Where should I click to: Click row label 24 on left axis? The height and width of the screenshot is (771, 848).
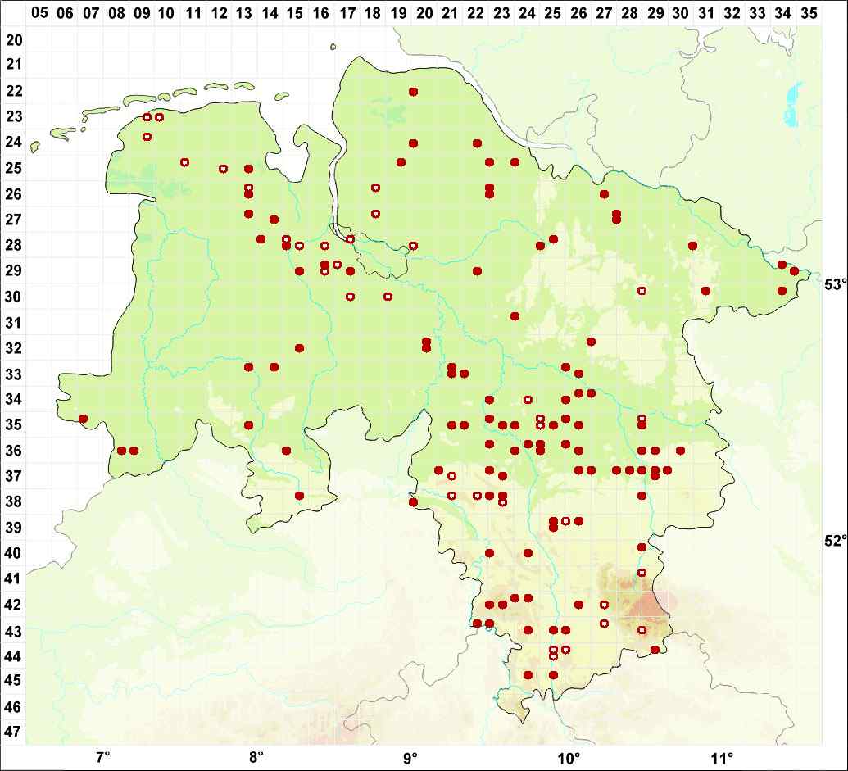point(15,143)
